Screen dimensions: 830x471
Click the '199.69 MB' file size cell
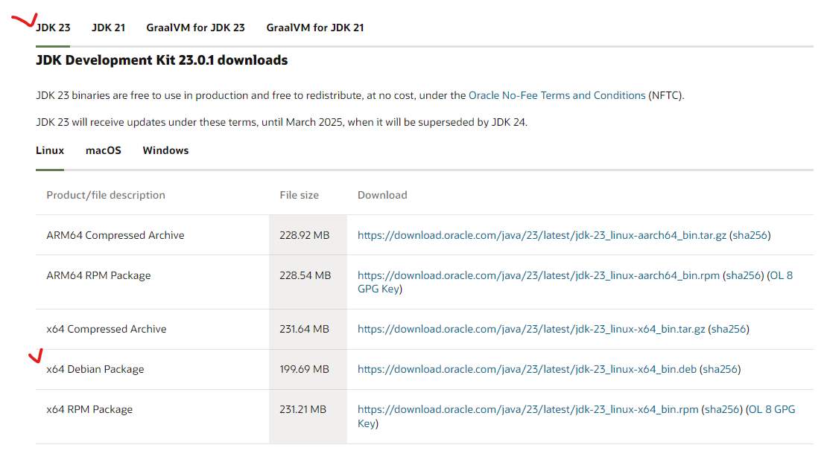(x=308, y=369)
